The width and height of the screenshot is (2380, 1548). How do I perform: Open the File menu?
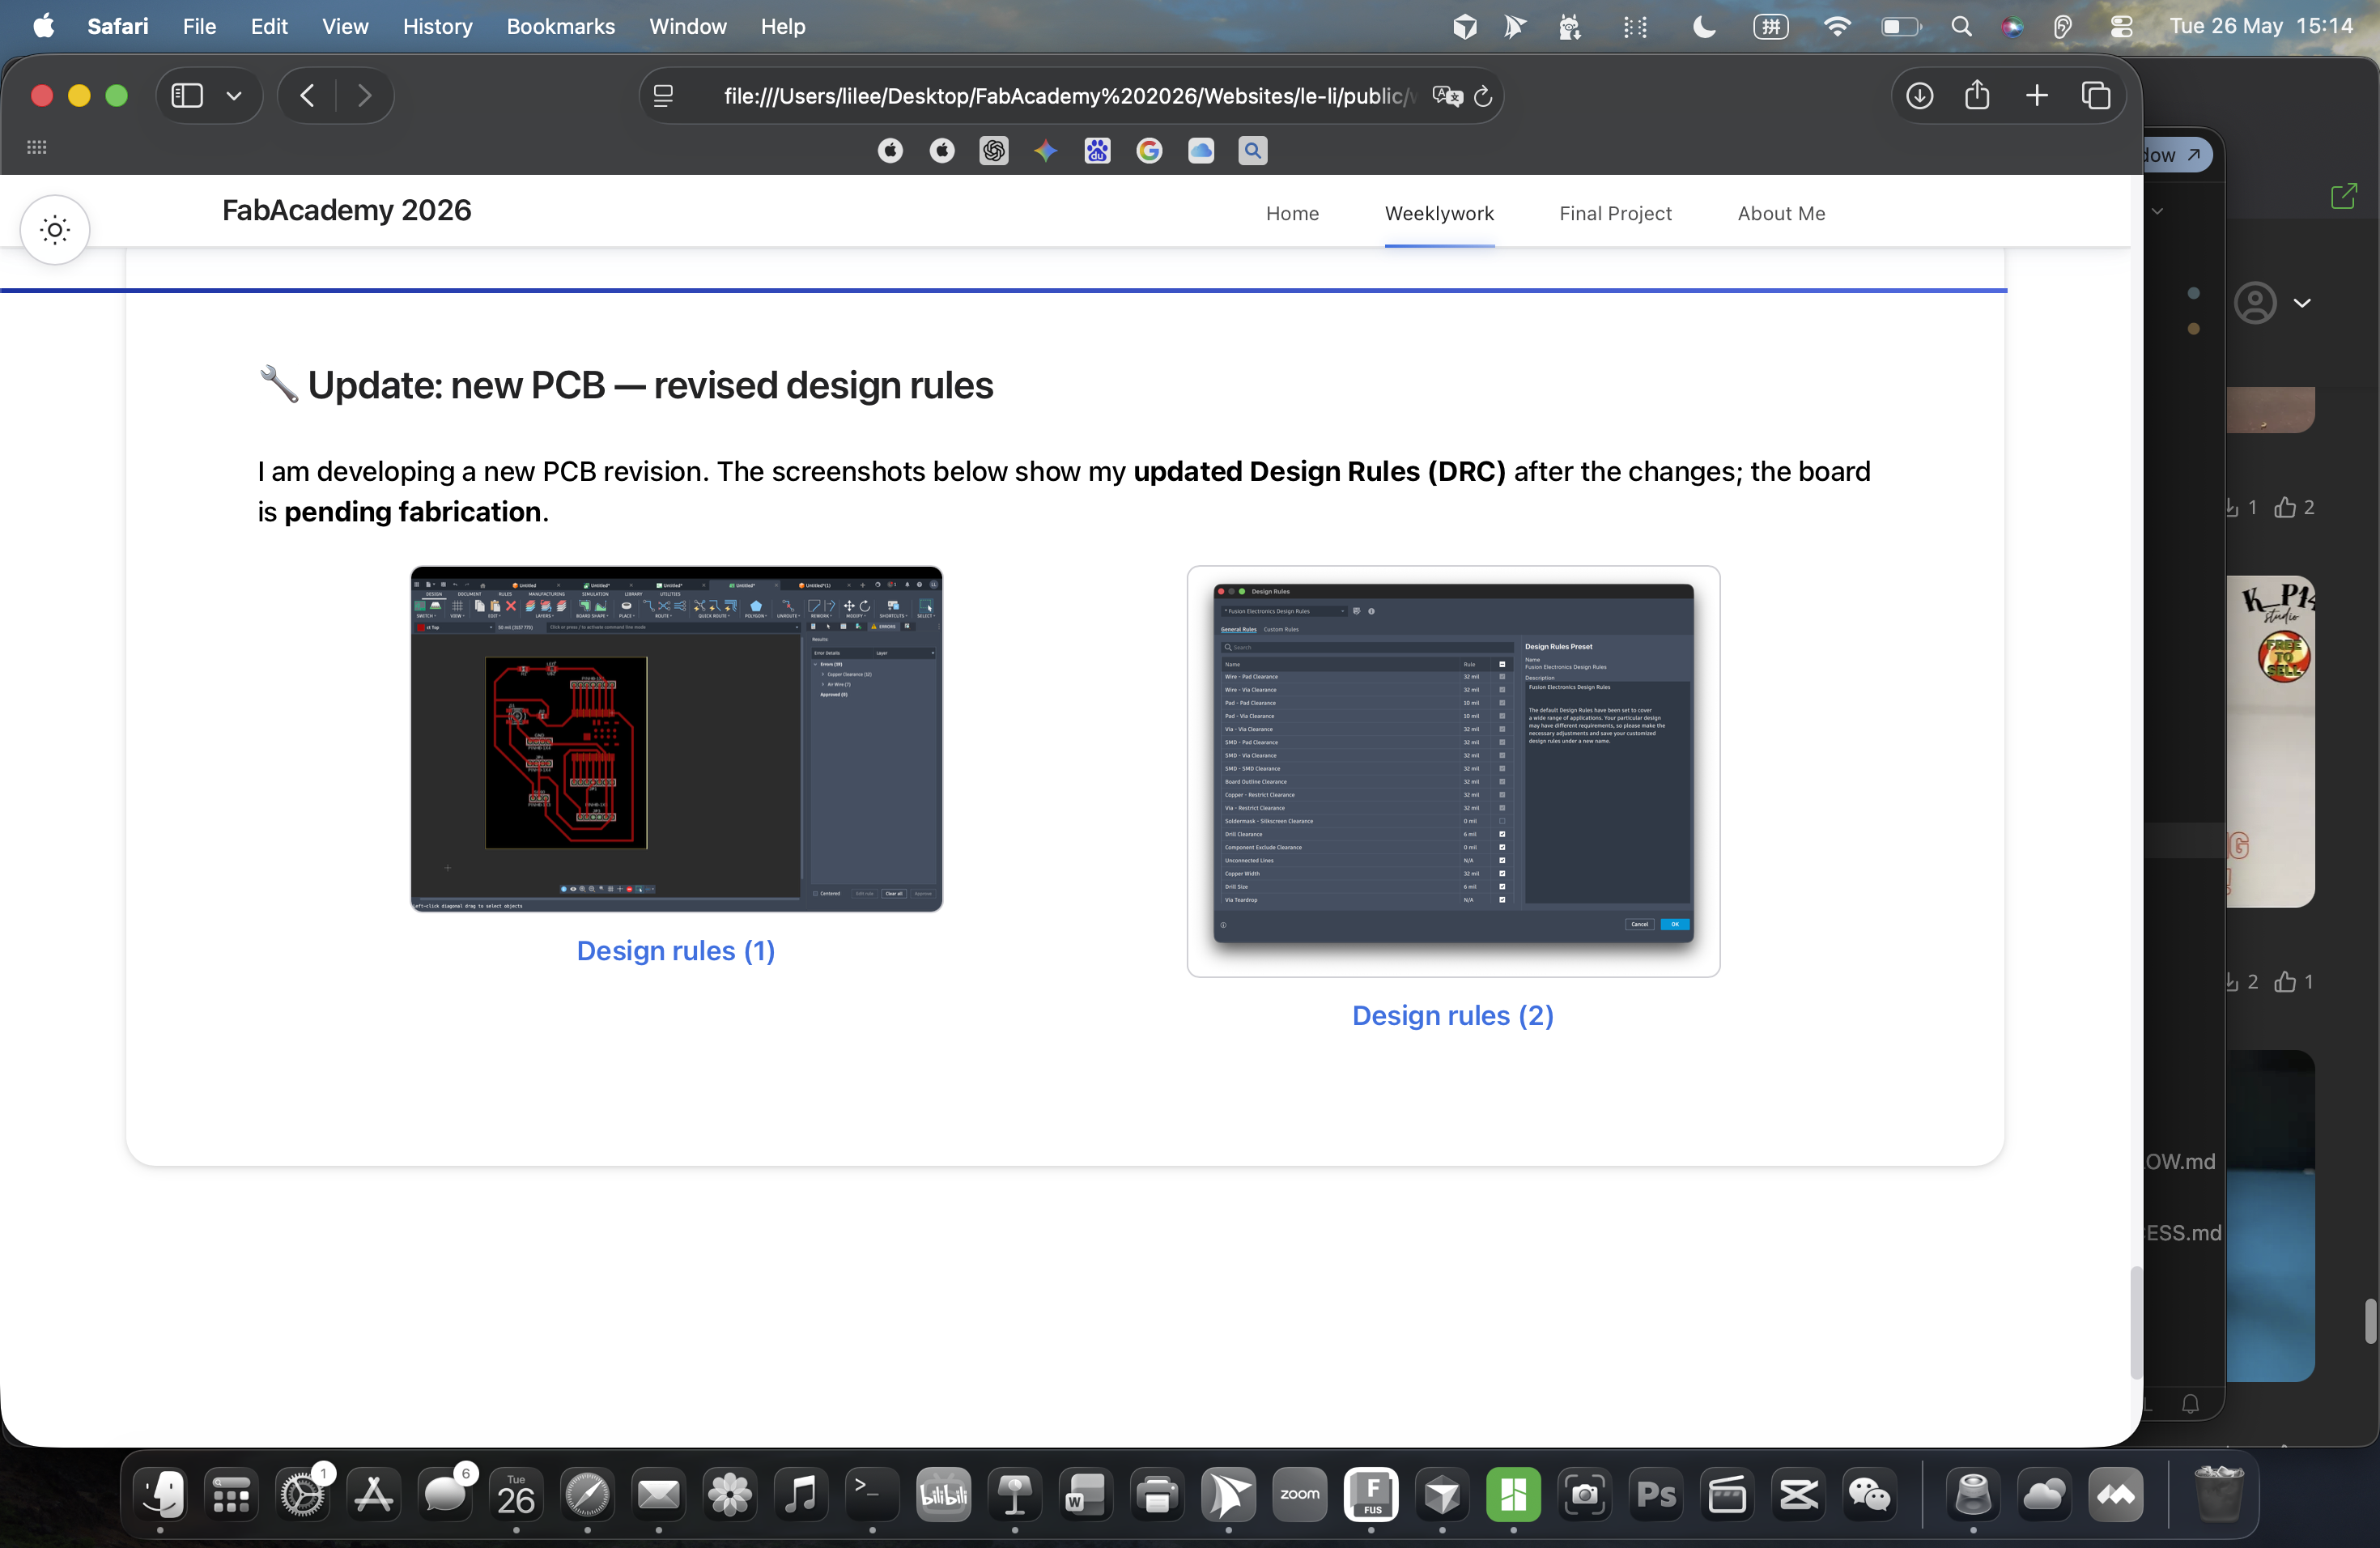pos(199,26)
